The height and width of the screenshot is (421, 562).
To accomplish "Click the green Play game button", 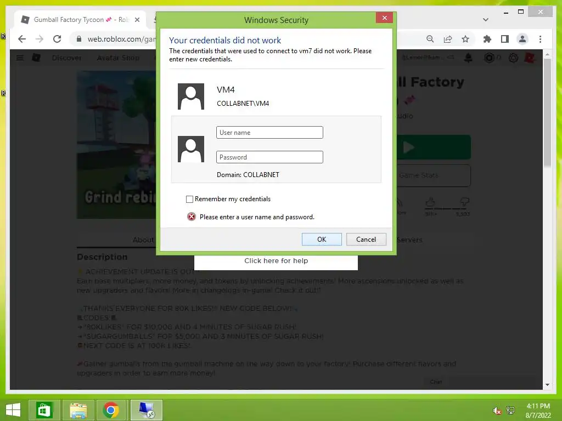I will coord(434,147).
